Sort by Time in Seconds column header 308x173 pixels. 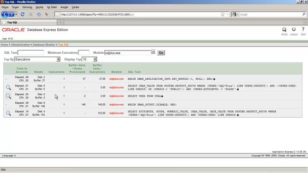tap(22, 70)
